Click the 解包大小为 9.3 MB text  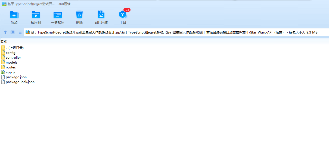(x=303, y=32)
